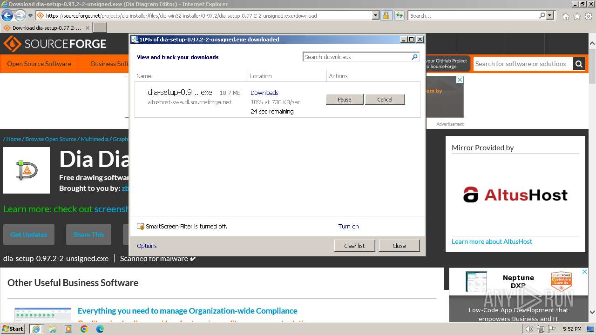Close the top banner advertisement X

[460, 80]
